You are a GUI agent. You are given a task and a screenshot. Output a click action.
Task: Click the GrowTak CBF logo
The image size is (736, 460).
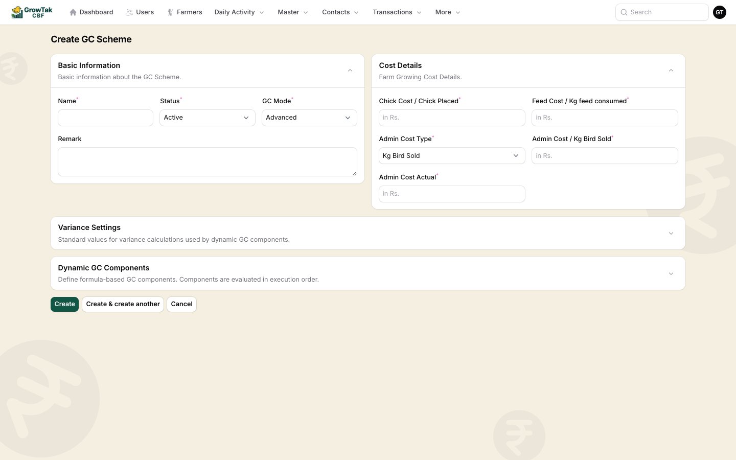32,12
